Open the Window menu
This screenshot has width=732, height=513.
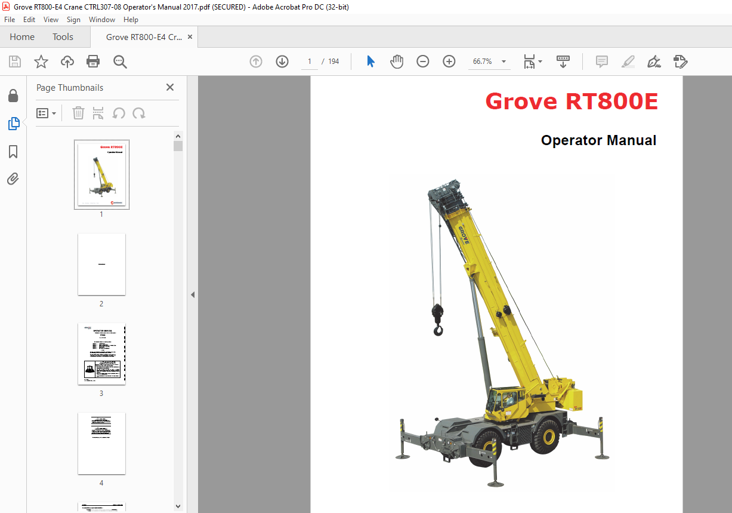[x=102, y=20]
